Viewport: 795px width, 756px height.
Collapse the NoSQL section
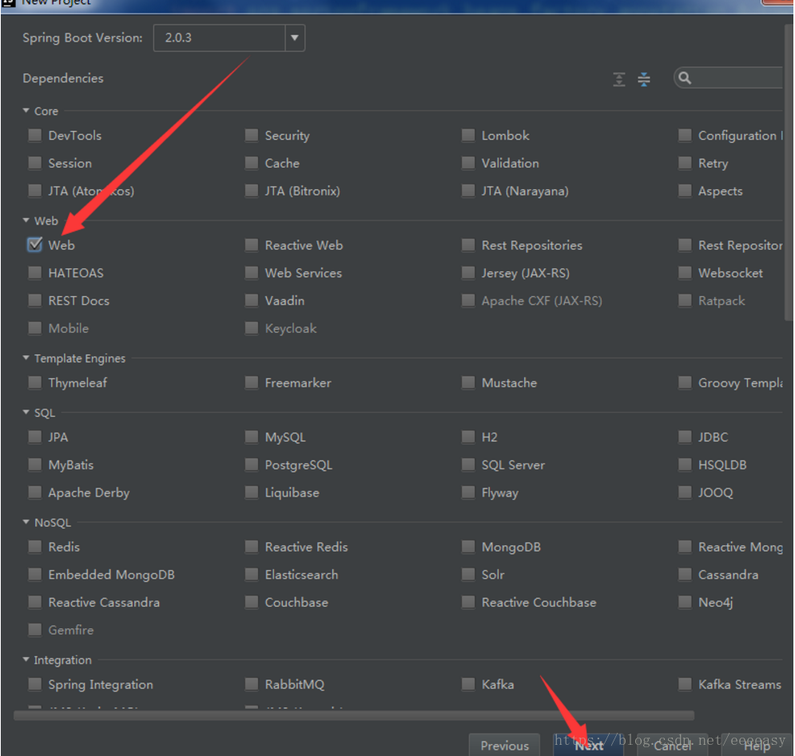coord(26,522)
